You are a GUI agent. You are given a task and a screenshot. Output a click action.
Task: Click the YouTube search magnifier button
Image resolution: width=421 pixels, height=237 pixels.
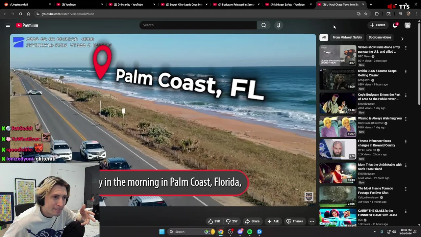[264, 25]
